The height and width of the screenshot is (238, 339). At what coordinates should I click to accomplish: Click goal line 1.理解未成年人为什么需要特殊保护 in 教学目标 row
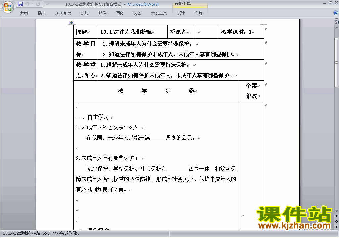coord(147,44)
